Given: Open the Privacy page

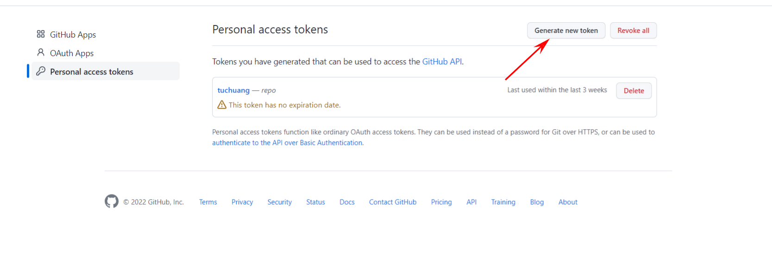Looking at the screenshot, I should point(242,201).
